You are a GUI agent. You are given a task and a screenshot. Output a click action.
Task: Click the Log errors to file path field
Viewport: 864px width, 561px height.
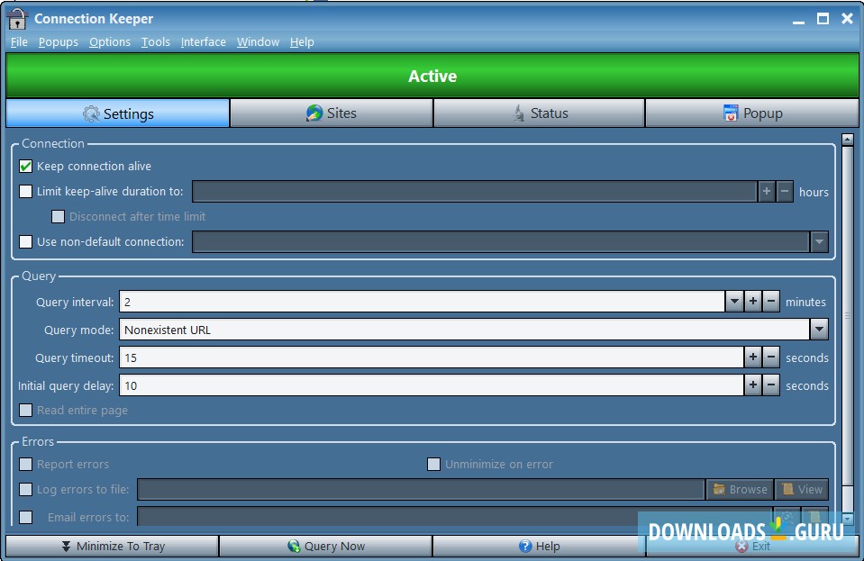[x=421, y=490]
